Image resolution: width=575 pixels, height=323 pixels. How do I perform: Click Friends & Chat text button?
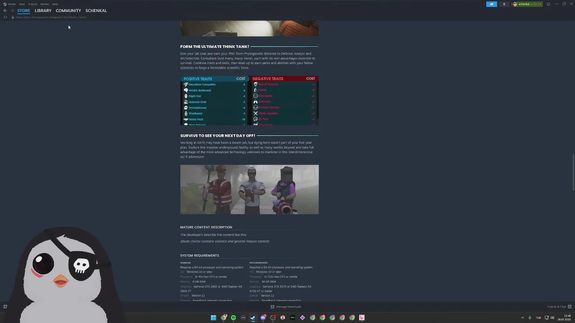pos(557,307)
